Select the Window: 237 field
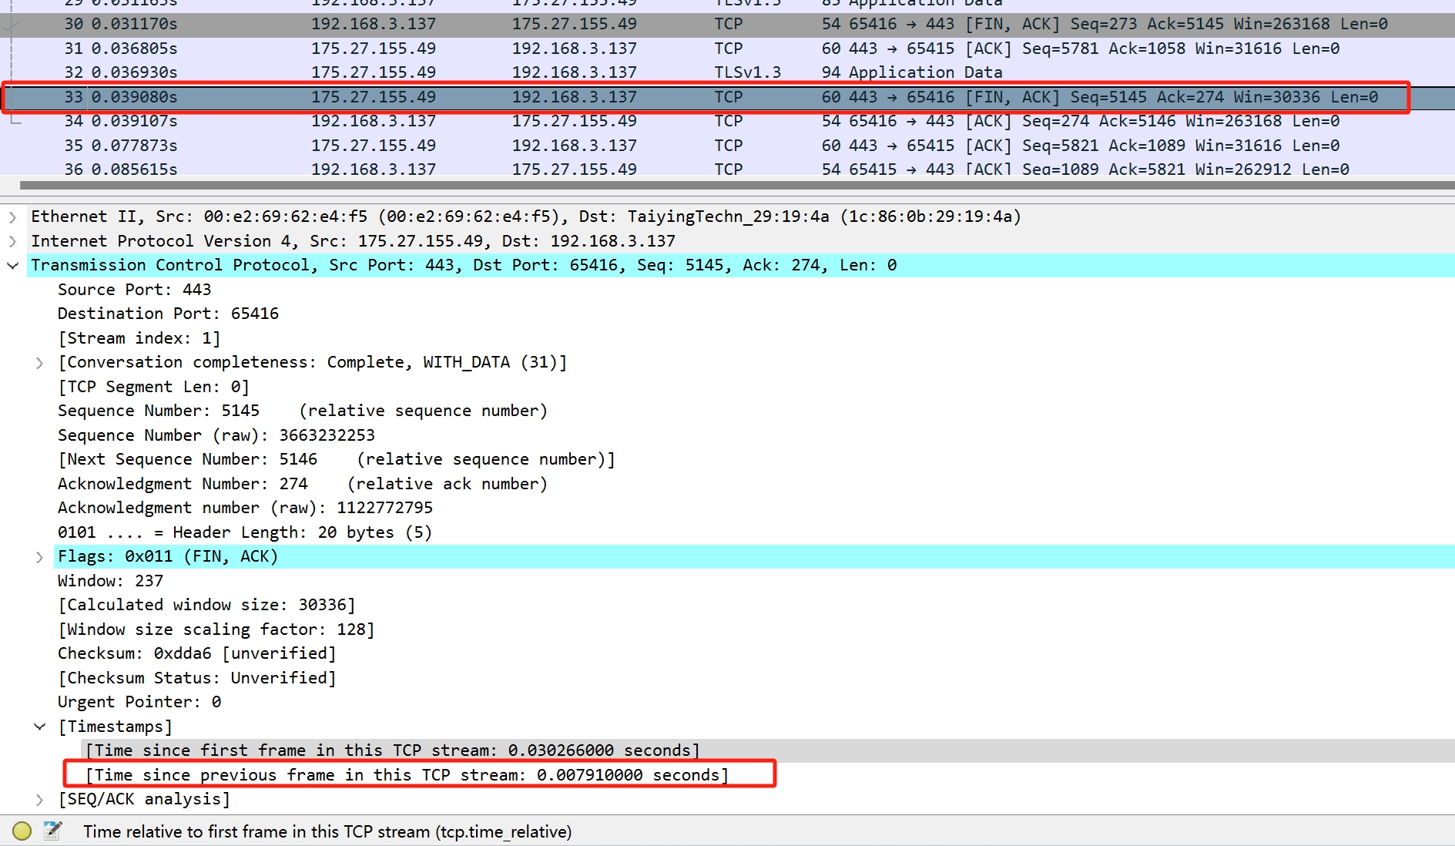Screen dimensions: 1455x846 (x=110, y=581)
